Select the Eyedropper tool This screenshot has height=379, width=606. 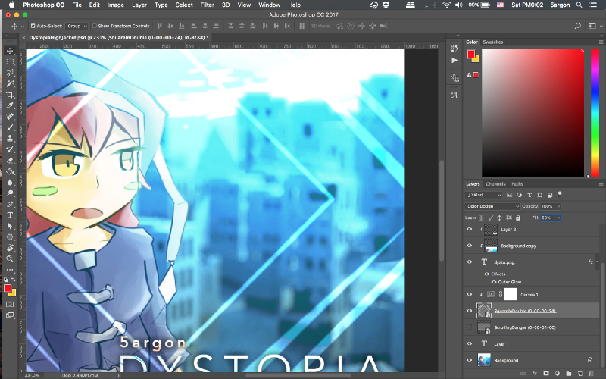tap(10, 105)
